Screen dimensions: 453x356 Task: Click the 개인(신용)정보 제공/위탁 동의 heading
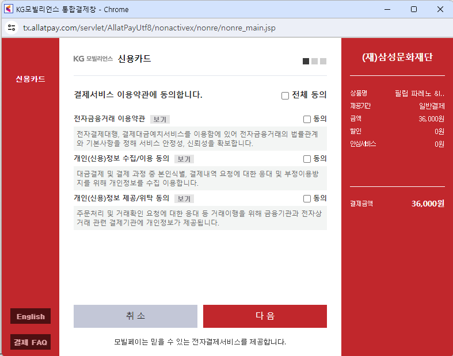coord(121,198)
